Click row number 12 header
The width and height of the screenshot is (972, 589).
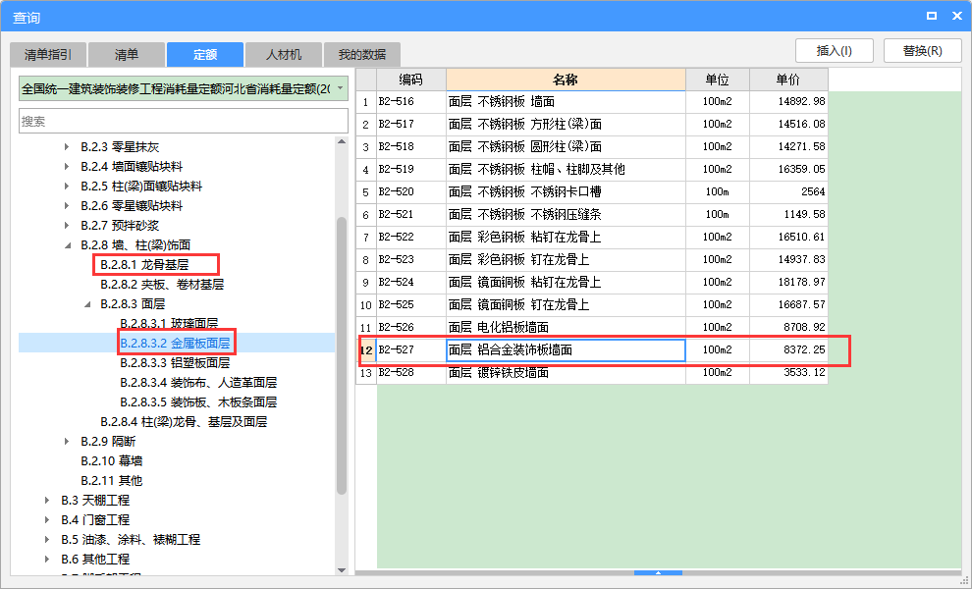(x=366, y=350)
